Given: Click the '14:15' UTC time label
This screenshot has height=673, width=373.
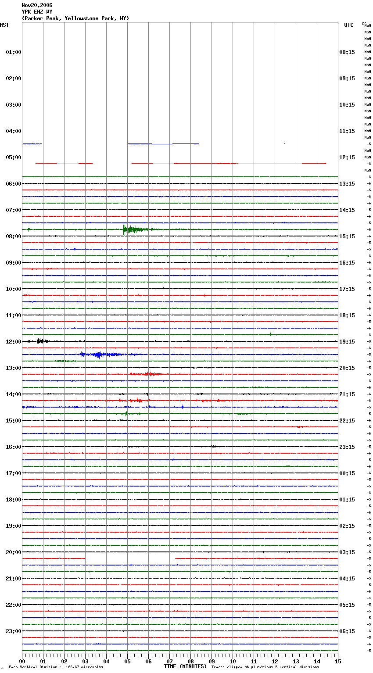Looking at the screenshot, I should point(347,210).
